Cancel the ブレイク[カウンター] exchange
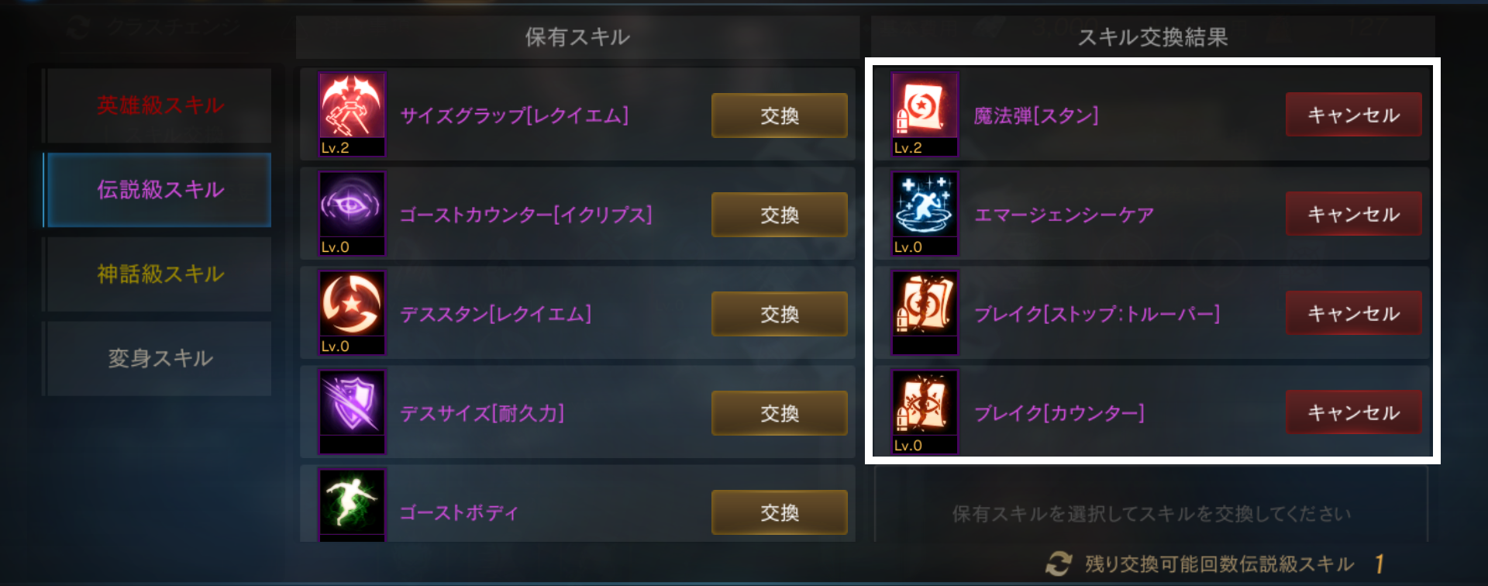 [1354, 412]
